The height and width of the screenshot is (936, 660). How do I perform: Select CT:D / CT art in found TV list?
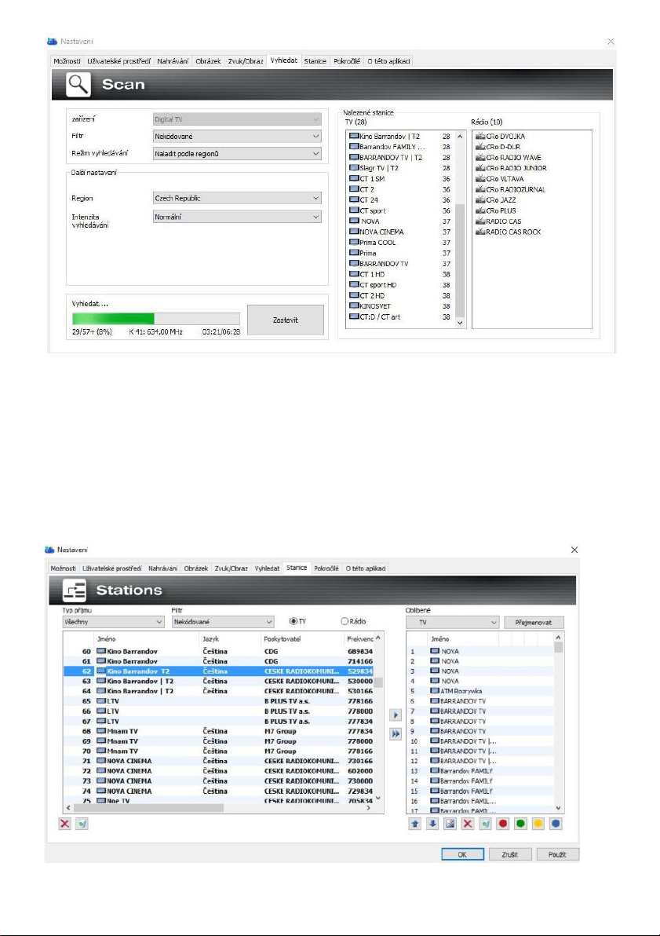(399, 316)
